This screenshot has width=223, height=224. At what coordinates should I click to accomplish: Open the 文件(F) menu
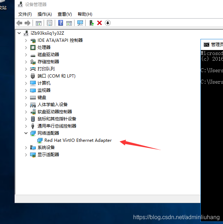25,14
